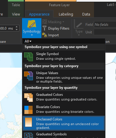Click the Lab5 project title text

pyautogui.click(x=111, y=5)
